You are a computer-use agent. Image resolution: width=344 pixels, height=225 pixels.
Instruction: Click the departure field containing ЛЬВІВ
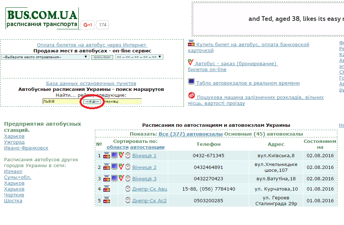pyautogui.click(x=63, y=102)
